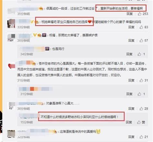The width and height of the screenshot is (153, 142).
Task: Click 回复 under '也是同行' reply
Action: click(x=129, y=54)
